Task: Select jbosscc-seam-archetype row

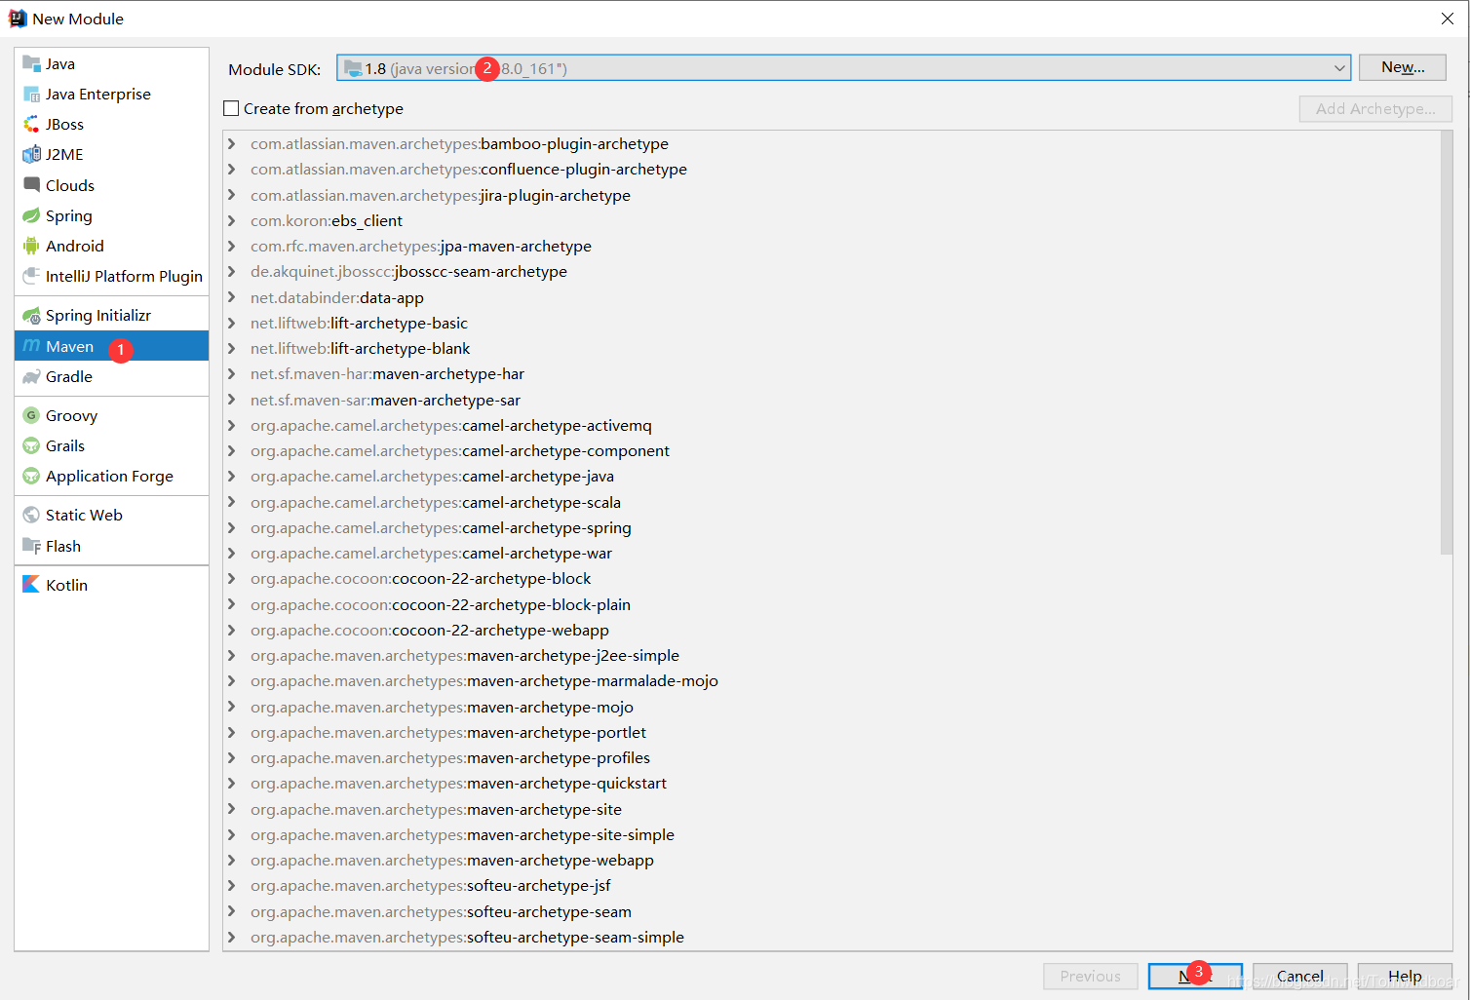Action: click(831, 271)
